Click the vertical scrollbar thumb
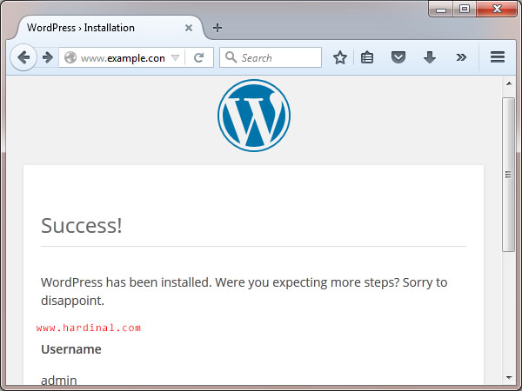This screenshot has height=391, width=522. 508,175
